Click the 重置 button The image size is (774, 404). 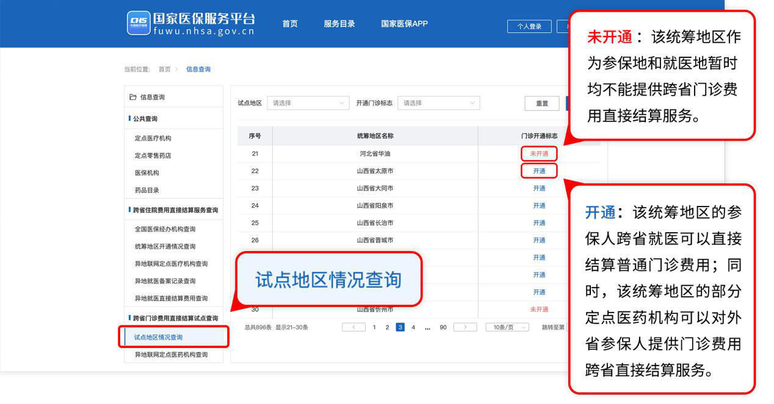pos(541,104)
